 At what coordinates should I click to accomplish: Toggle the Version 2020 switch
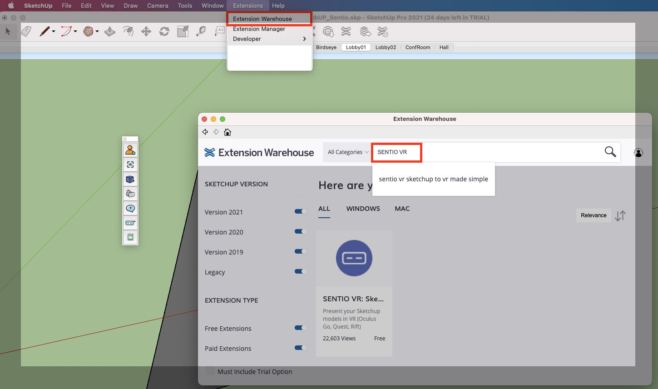(x=301, y=231)
